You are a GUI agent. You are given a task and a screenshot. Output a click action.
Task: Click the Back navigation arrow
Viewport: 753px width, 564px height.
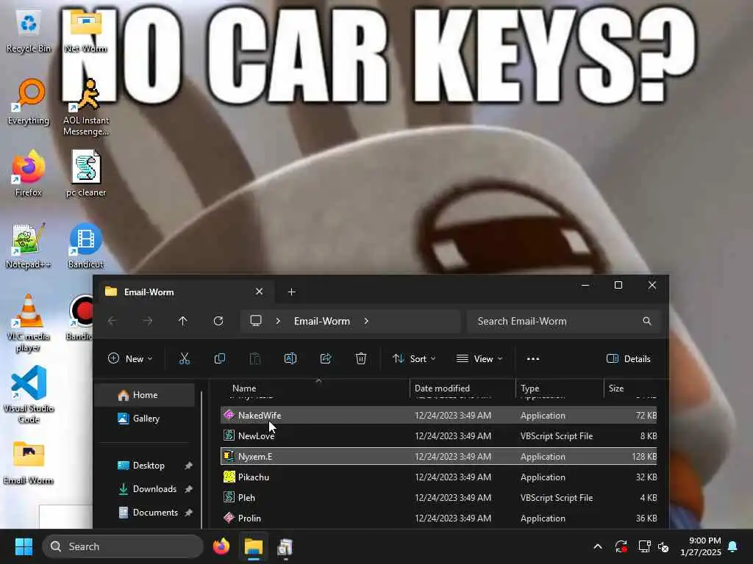coord(113,321)
